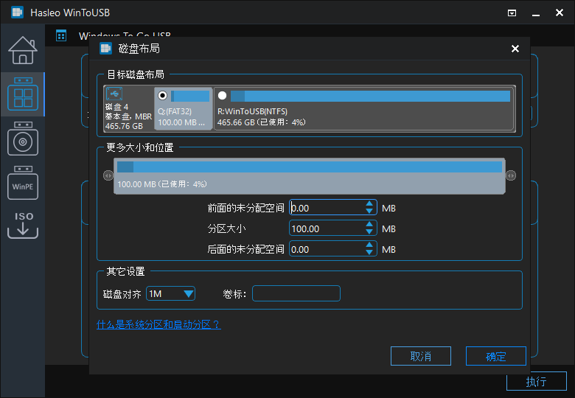
Task: Decrease the partition size value
Action: click(369, 232)
